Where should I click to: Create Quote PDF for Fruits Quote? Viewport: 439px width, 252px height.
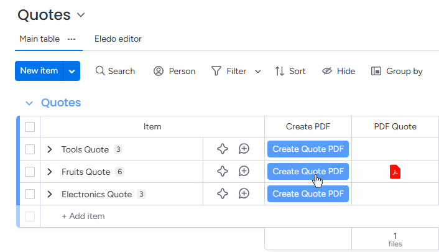308,171
